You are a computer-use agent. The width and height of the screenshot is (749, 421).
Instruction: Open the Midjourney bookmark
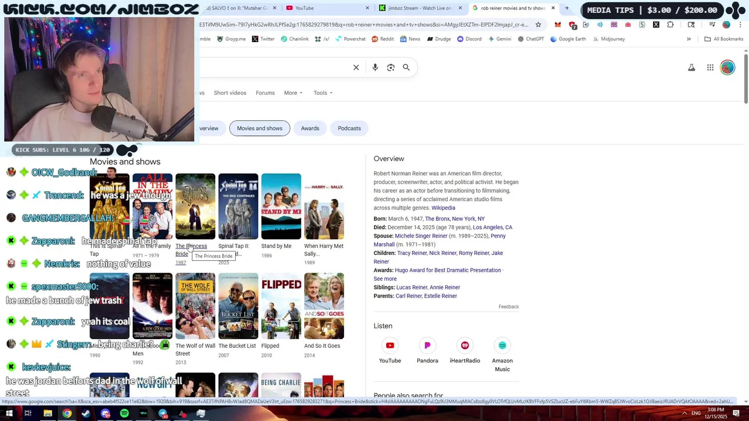tap(608, 39)
